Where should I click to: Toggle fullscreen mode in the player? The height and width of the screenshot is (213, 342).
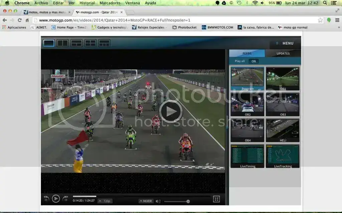216,199
